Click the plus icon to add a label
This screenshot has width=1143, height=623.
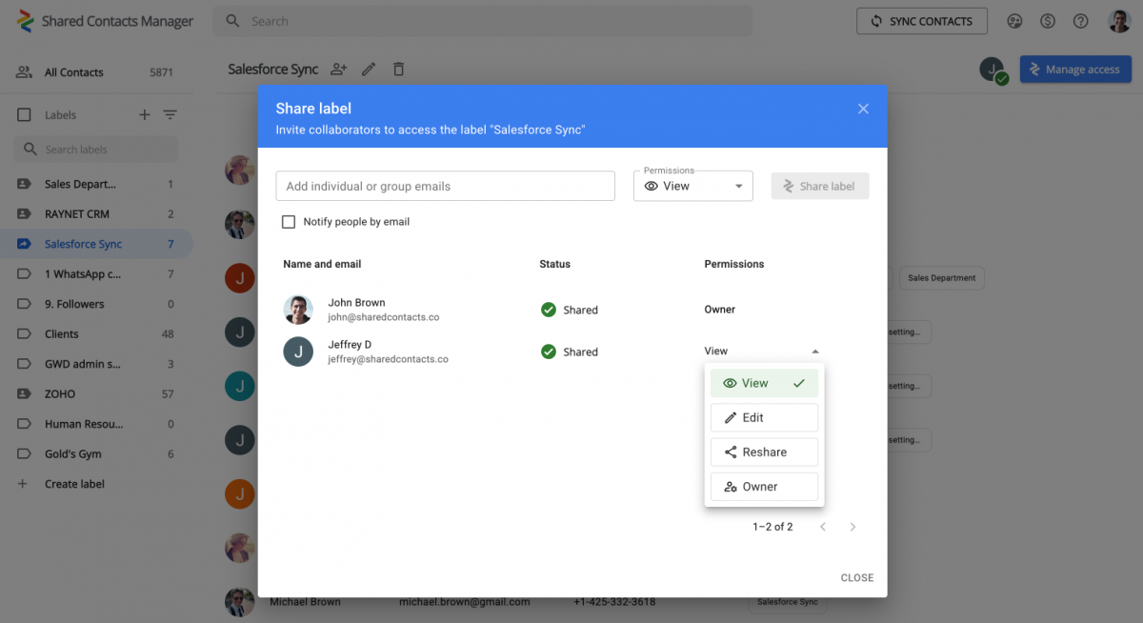(x=145, y=114)
